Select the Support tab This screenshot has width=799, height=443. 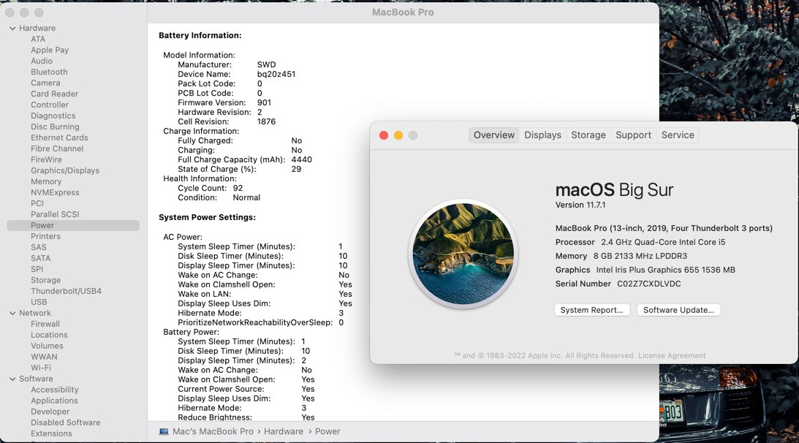pyautogui.click(x=633, y=135)
